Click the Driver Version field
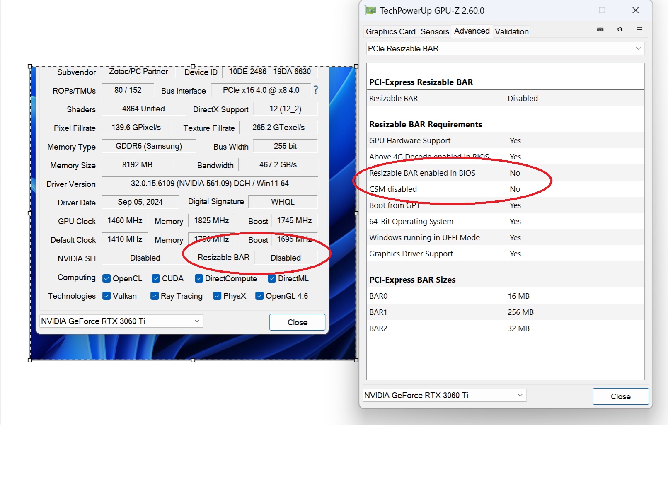This screenshot has height=483, width=668. pyautogui.click(x=210, y=183)
